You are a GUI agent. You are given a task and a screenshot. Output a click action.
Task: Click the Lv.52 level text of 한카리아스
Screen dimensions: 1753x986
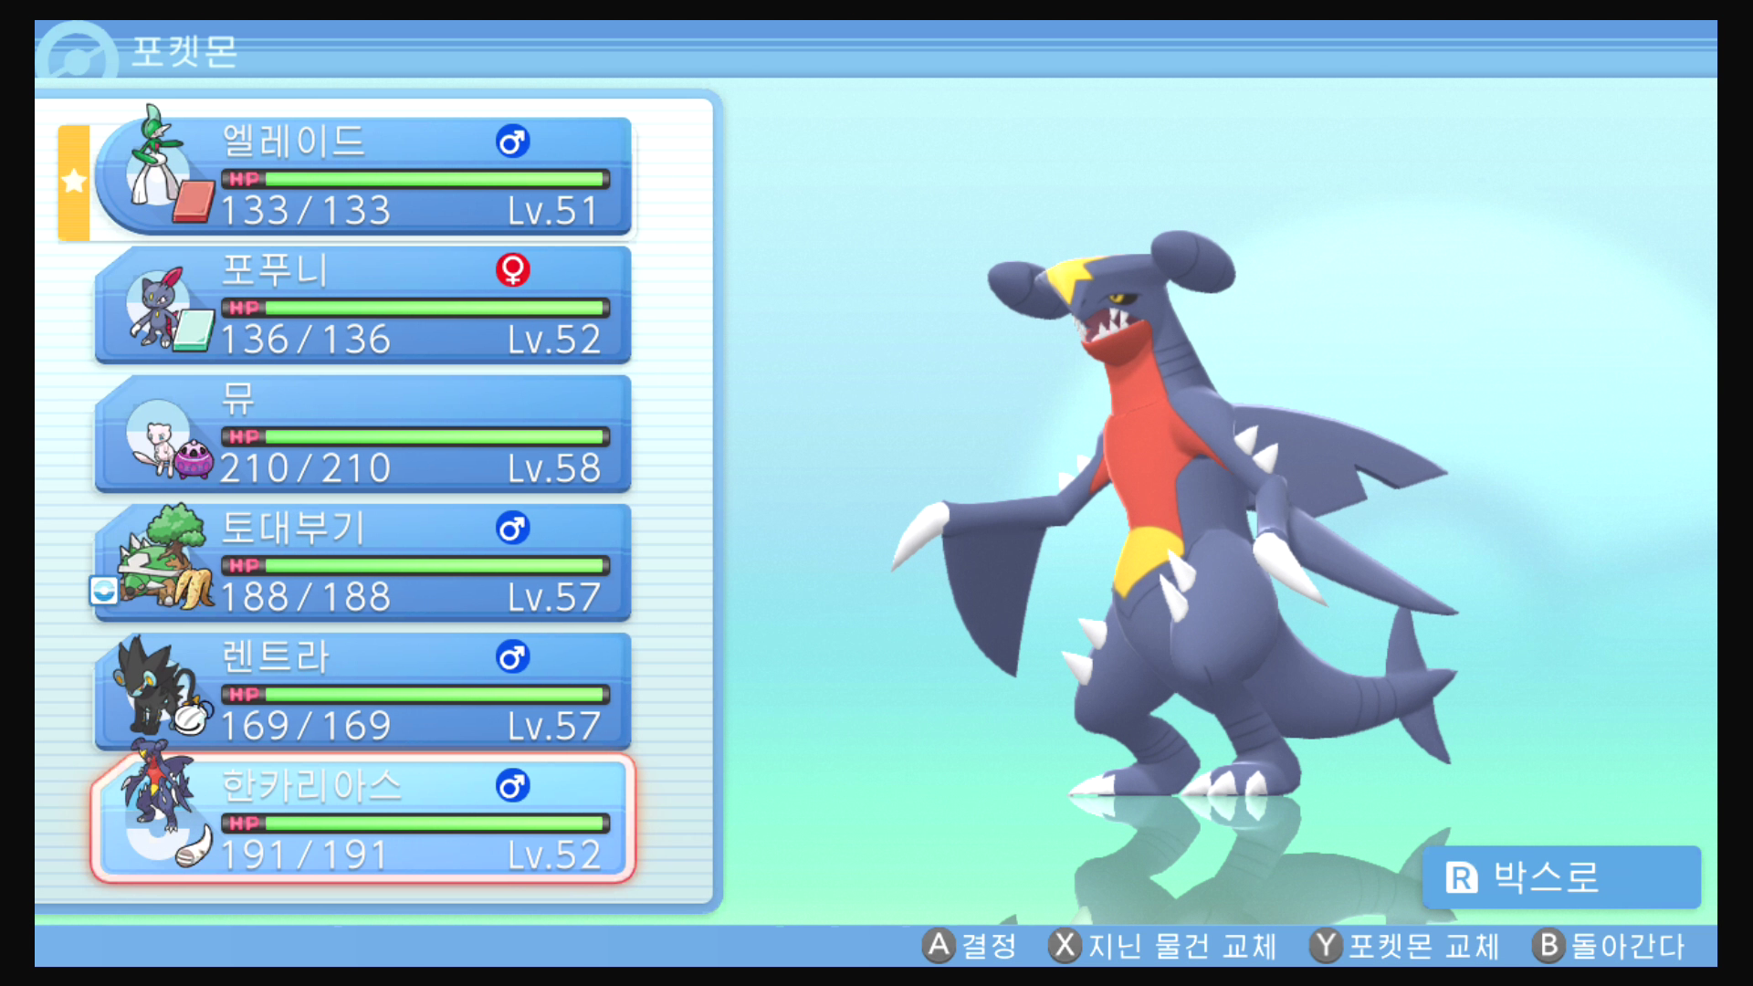(554, 855)
